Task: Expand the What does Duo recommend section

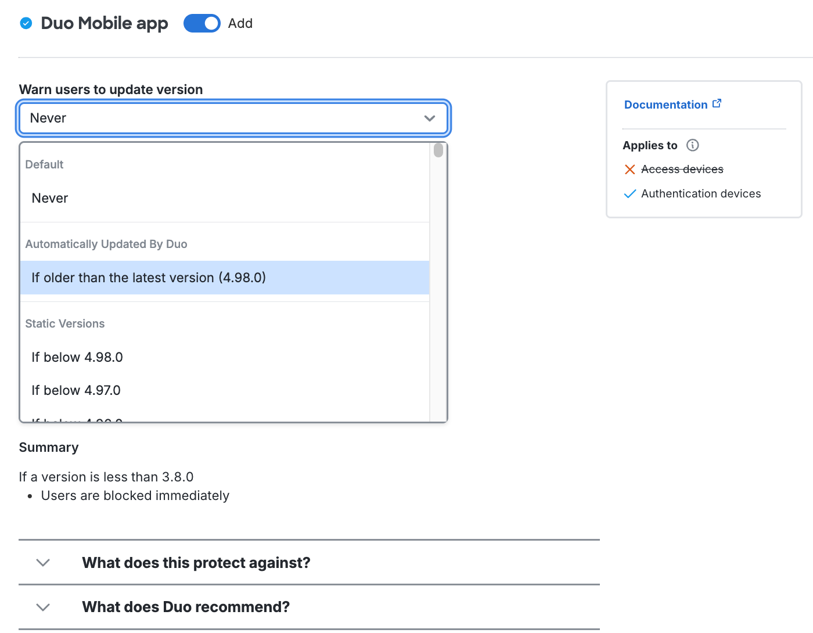Action: click(185, 607)
